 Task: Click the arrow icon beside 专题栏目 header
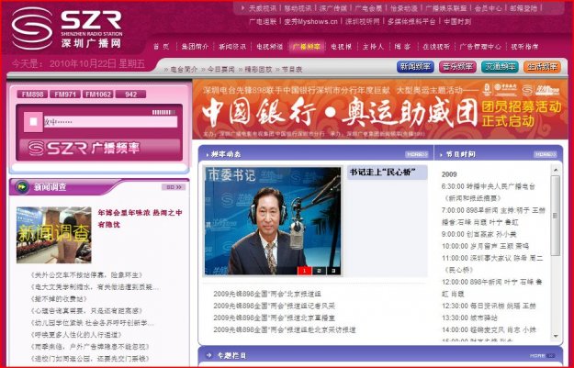point(209,355)
